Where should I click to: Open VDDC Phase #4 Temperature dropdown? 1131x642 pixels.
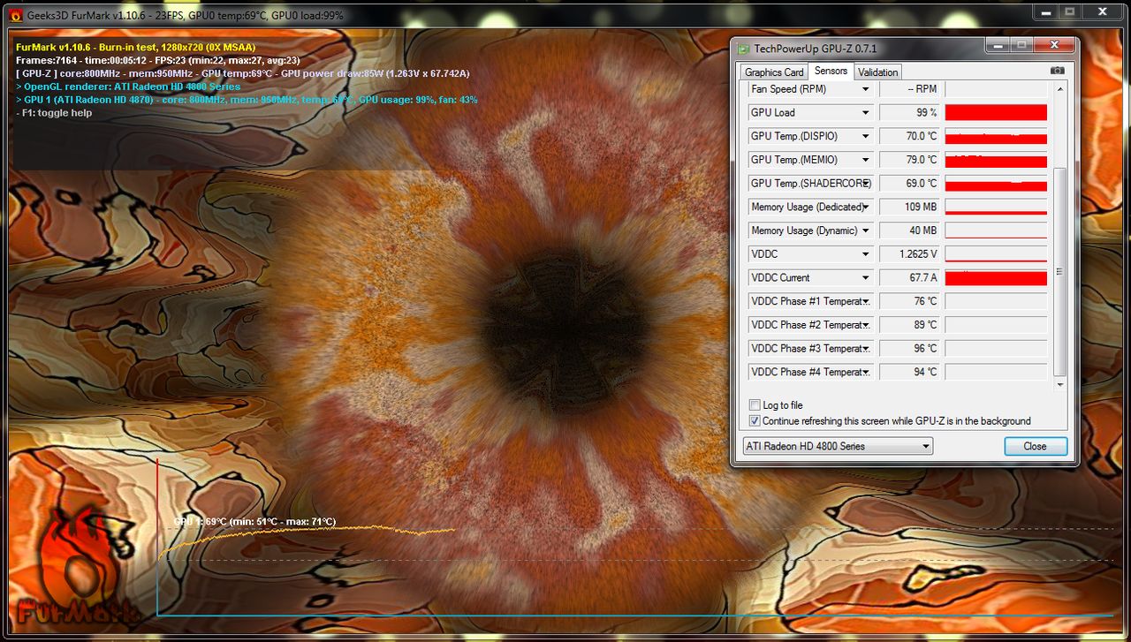[x=866, y=373]
